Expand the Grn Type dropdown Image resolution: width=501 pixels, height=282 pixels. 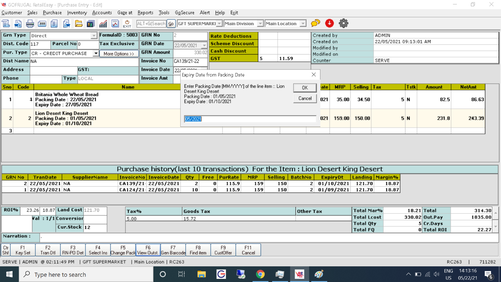pos(94,36)
